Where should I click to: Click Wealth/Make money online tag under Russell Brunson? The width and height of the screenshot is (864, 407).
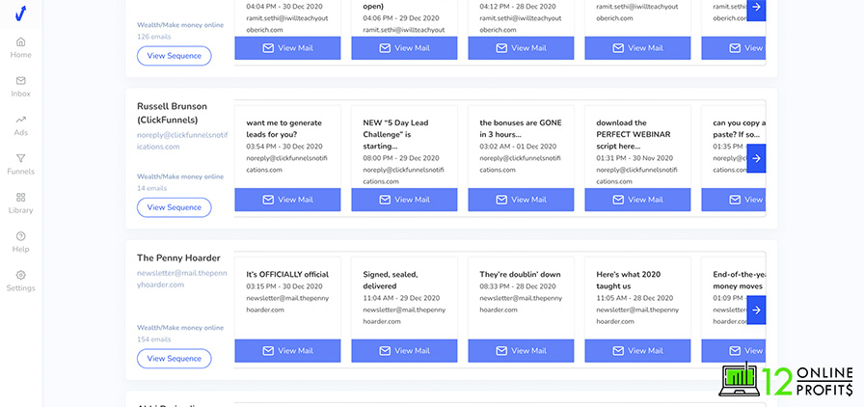click(x=180, y=176)
